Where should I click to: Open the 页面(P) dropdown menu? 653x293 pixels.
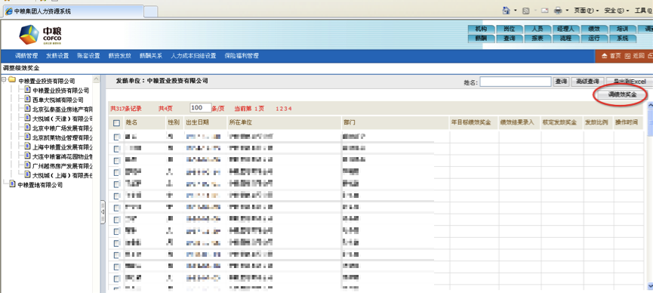[x=587, y=11]
